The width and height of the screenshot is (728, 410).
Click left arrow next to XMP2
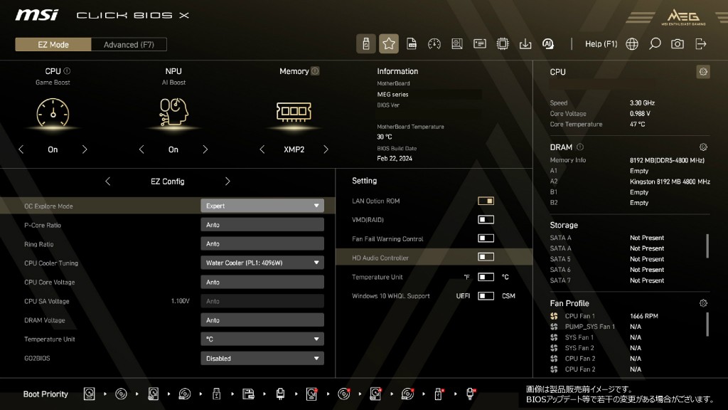point(262,149)
